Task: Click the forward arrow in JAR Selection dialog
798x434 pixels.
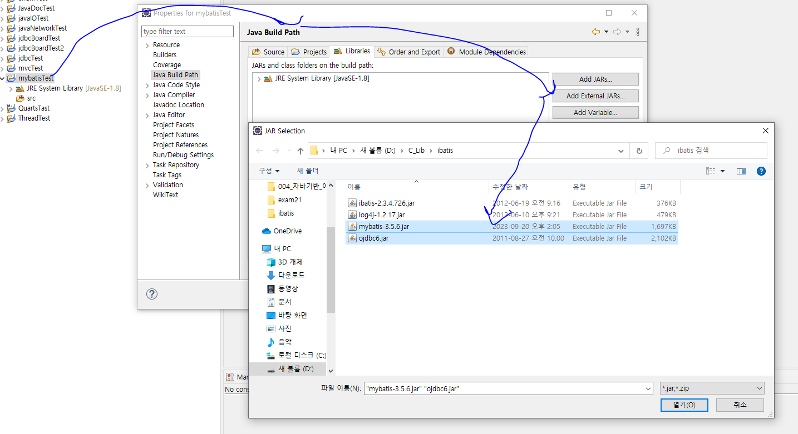Action: coord(275,151)
